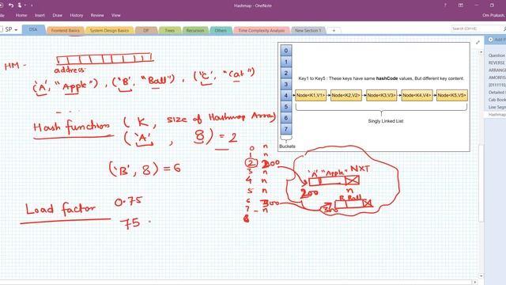Image resolution: width=506 pixels, height=285 pixels.
Task: Open the Quick Access Toolbar customize arrow
Action: pyautogui.click(x=32, y=6)
